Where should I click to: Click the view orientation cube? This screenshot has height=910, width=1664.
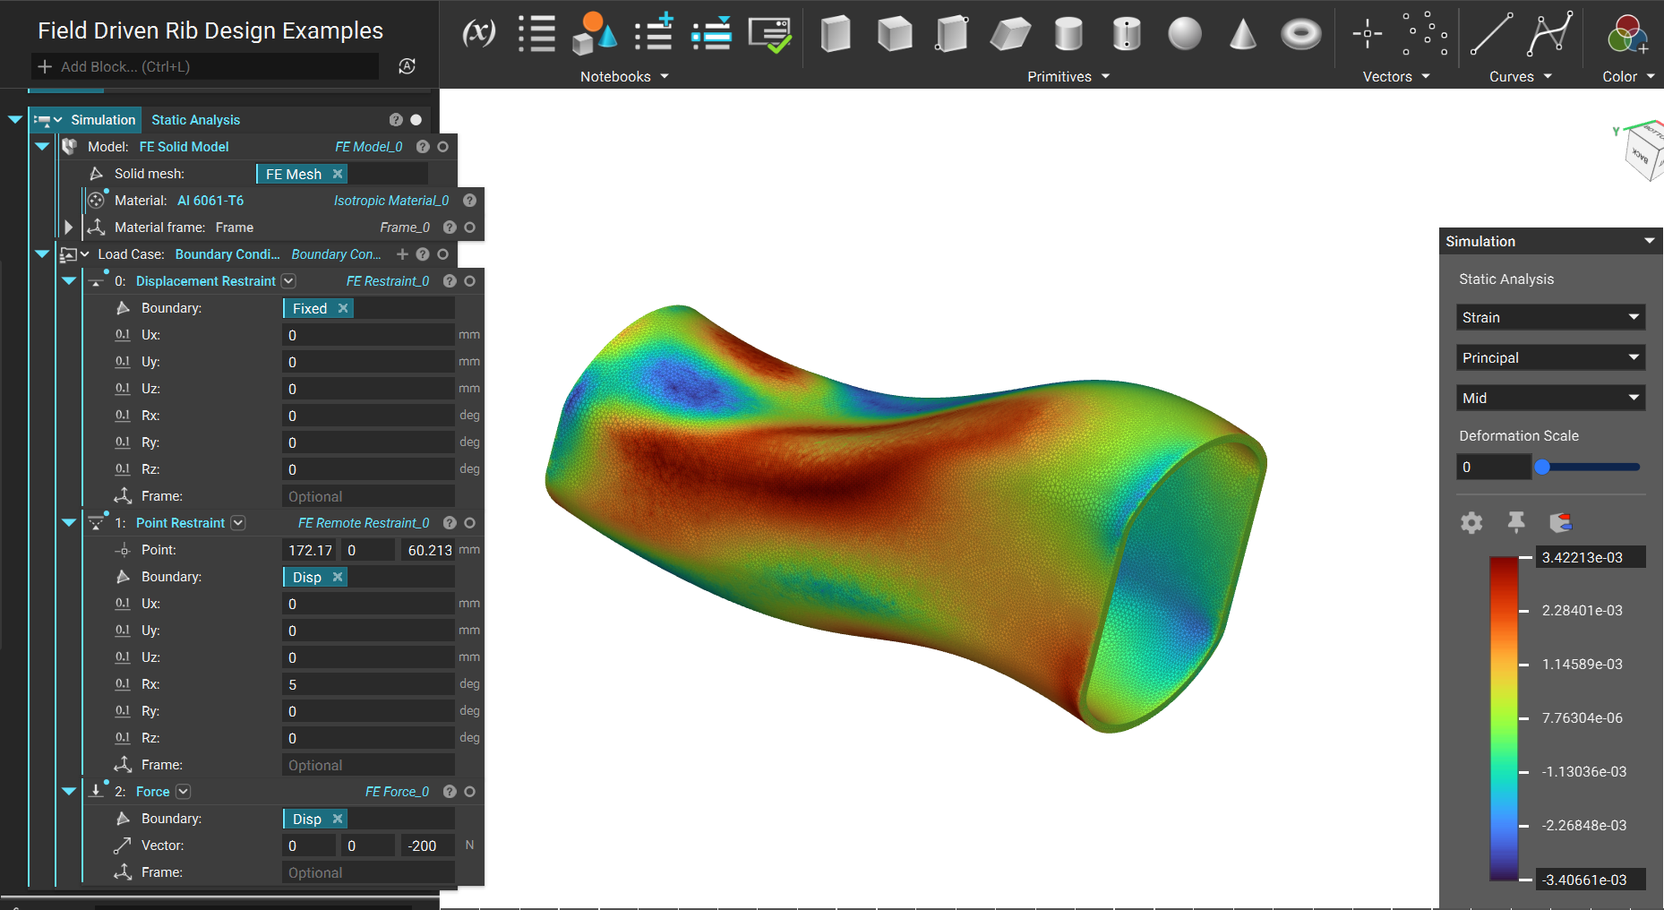tap(1644, 154)
